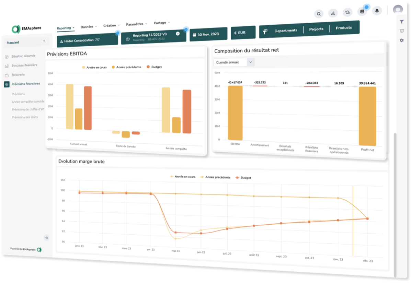Click the EMAsphere logo
Viewport: 412px width, 283px height.
tap(26, 29)
